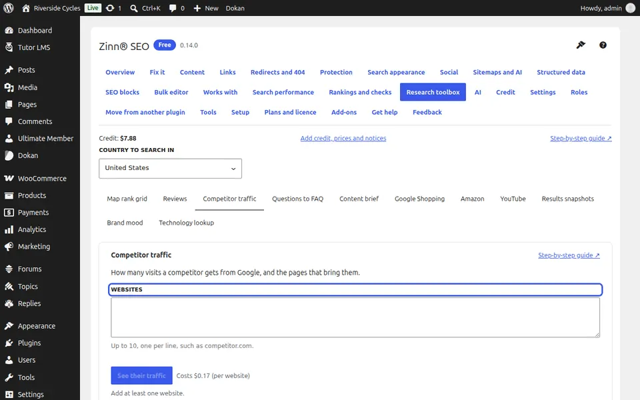Image resolution: width=640 pixels, height=400 pixels.
Task: Open the New content menu in admin bar
Action: click(x=206, y=8)
